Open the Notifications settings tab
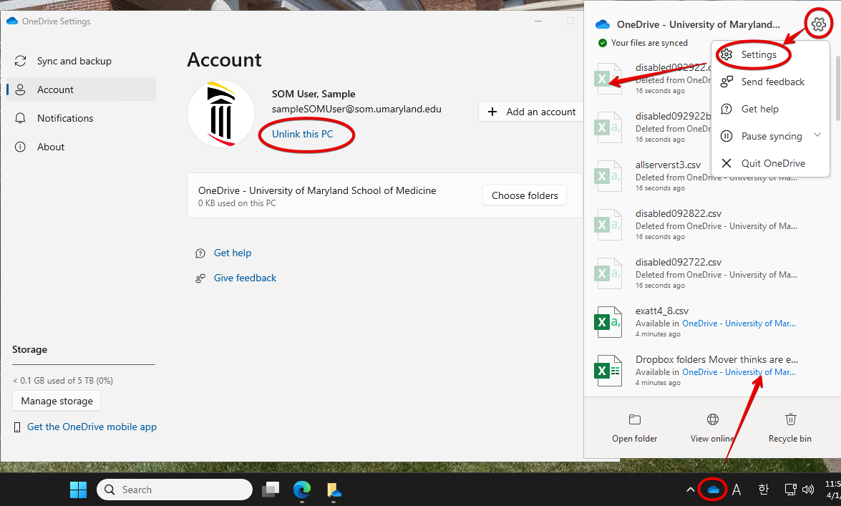 (x=64, y=118)
